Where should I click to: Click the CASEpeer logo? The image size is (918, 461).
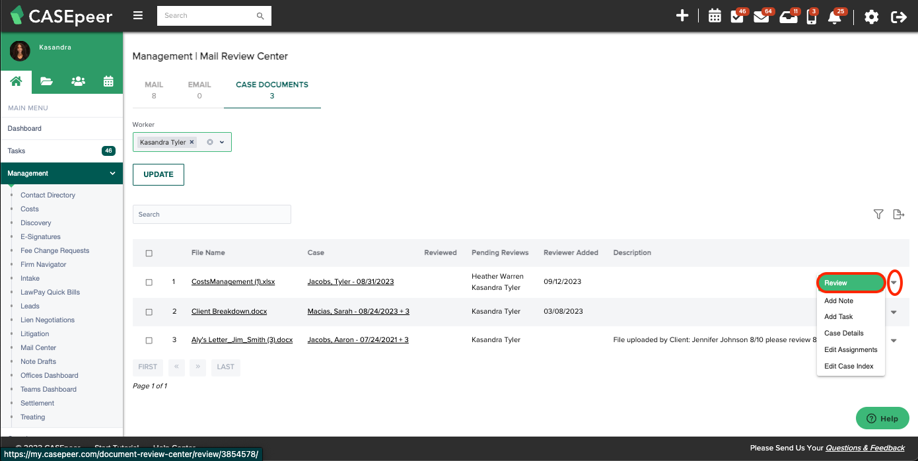point(61,15)
